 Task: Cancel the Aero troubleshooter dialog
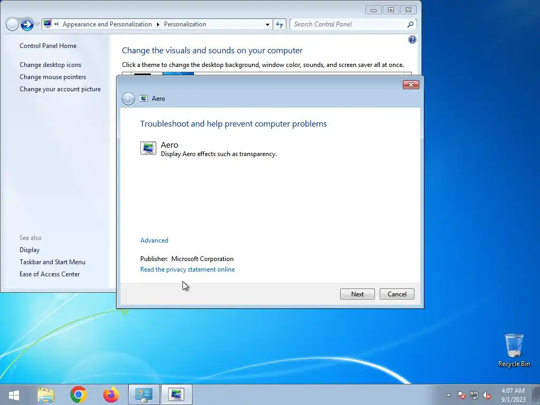coord(397,294)
